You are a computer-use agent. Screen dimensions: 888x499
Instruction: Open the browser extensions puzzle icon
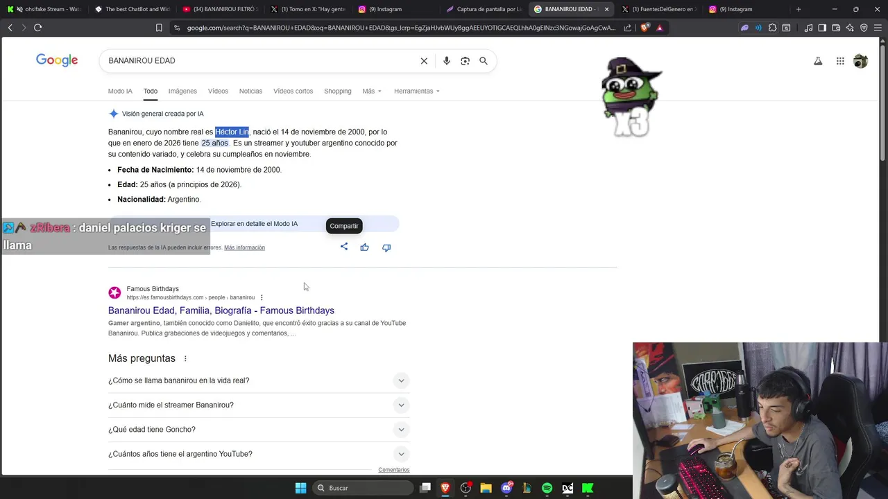(x=772, y=28)
